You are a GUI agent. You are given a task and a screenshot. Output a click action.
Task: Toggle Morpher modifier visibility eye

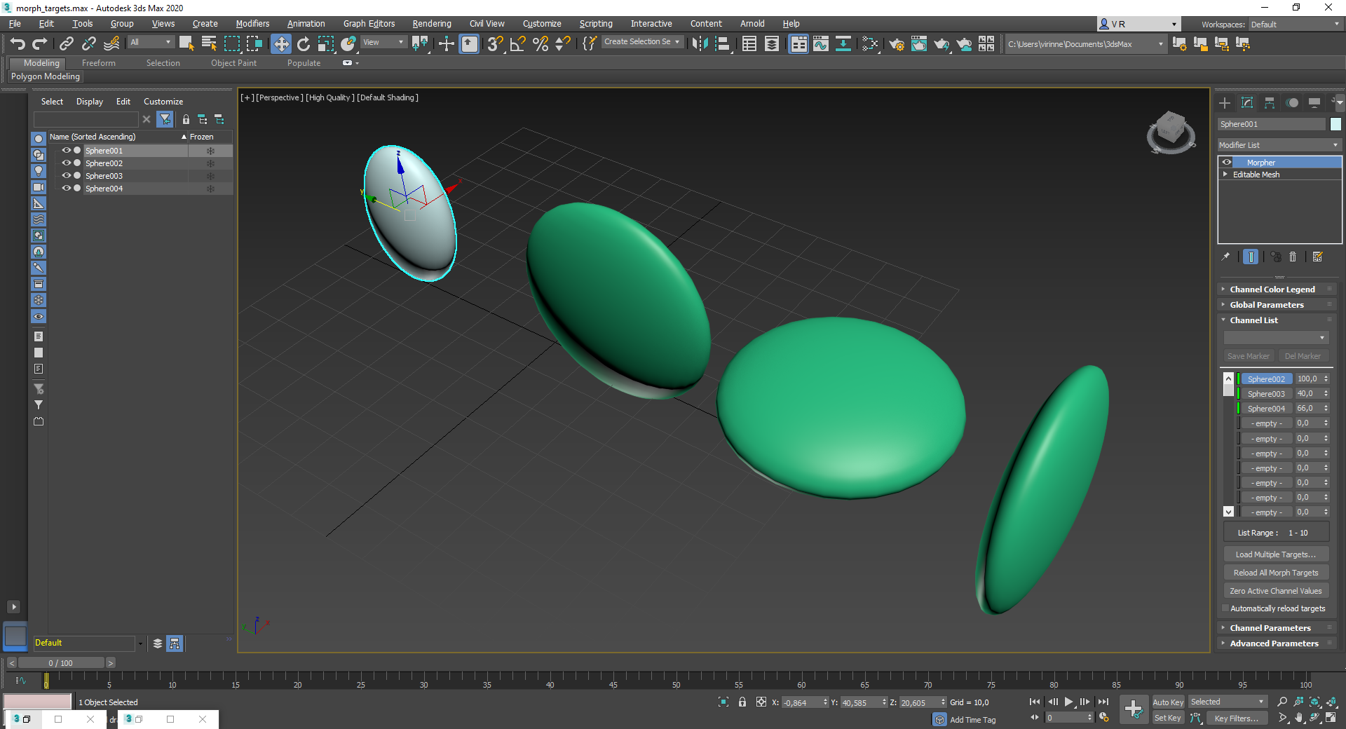[1227, 162]
